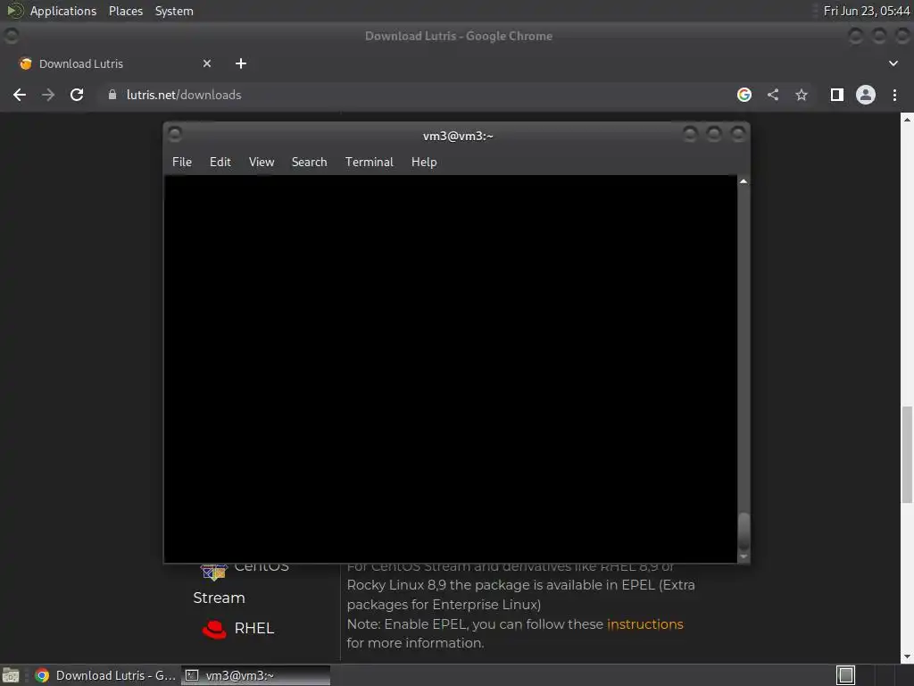The height and width of the screenshot is (686, 914).
Task: Open the terminal View menu
Action: (x=262, y=163)
